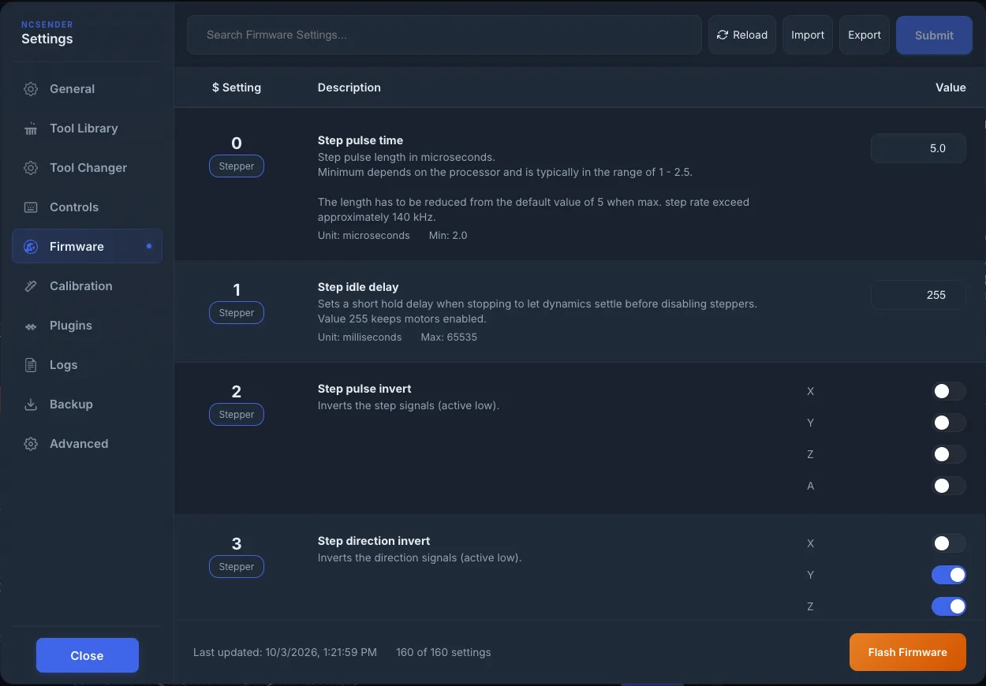This screenshot has width=986, height=686.
Task: Select the Firmware settings section
Action: [87, 246]
